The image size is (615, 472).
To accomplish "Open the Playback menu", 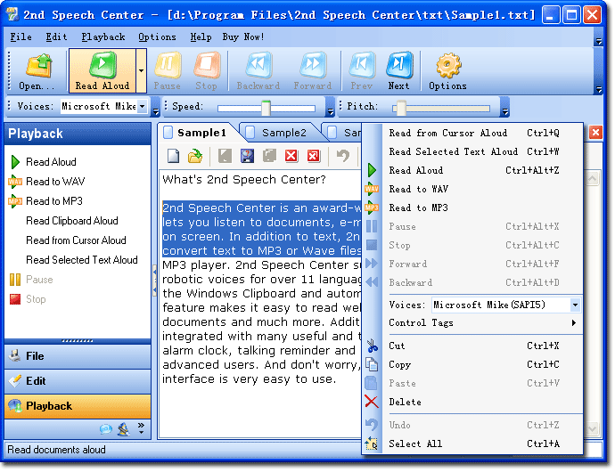I will pos(103,37).
